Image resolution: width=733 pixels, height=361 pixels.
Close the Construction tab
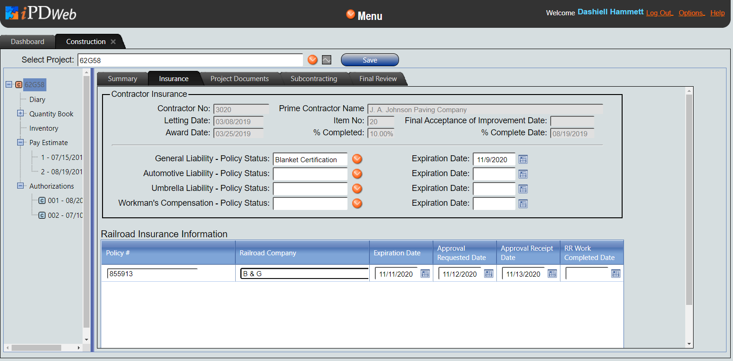[113, 42]
